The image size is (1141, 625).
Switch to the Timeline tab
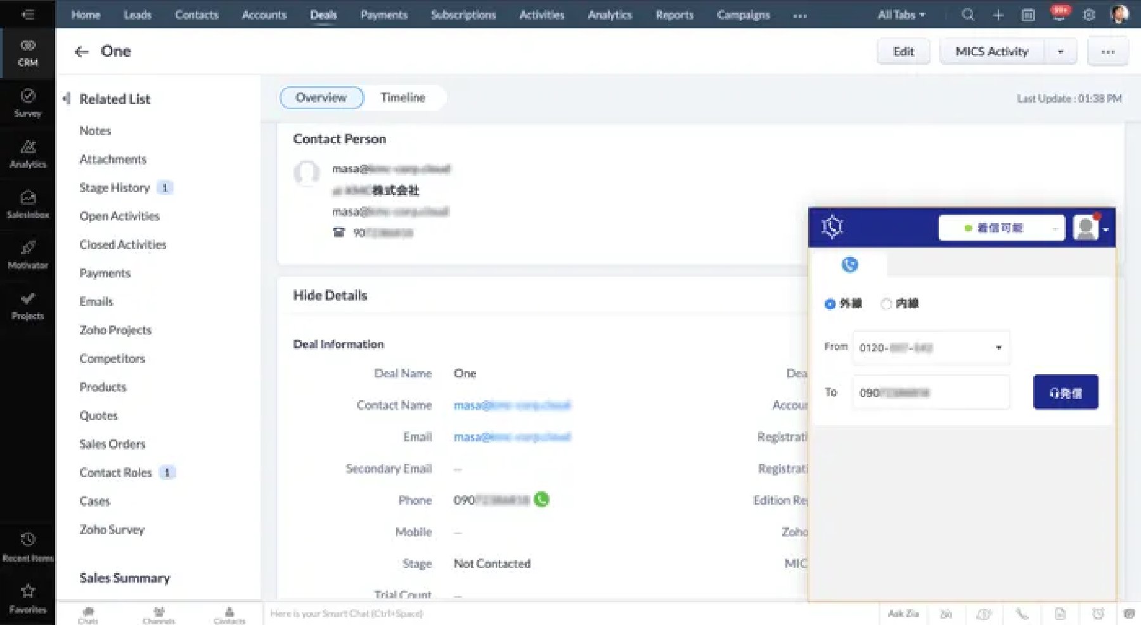403,98
